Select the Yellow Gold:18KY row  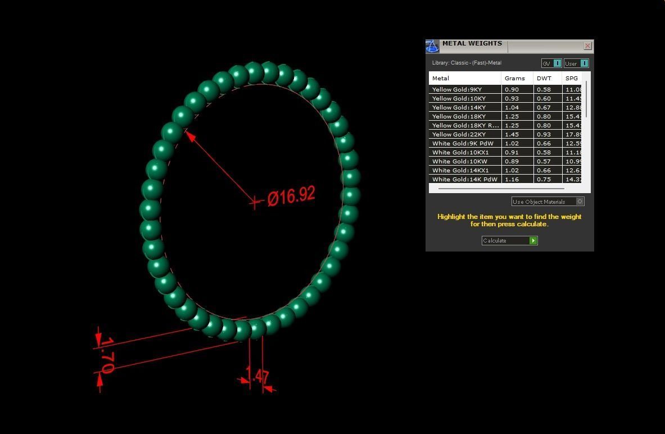point(505,116)
